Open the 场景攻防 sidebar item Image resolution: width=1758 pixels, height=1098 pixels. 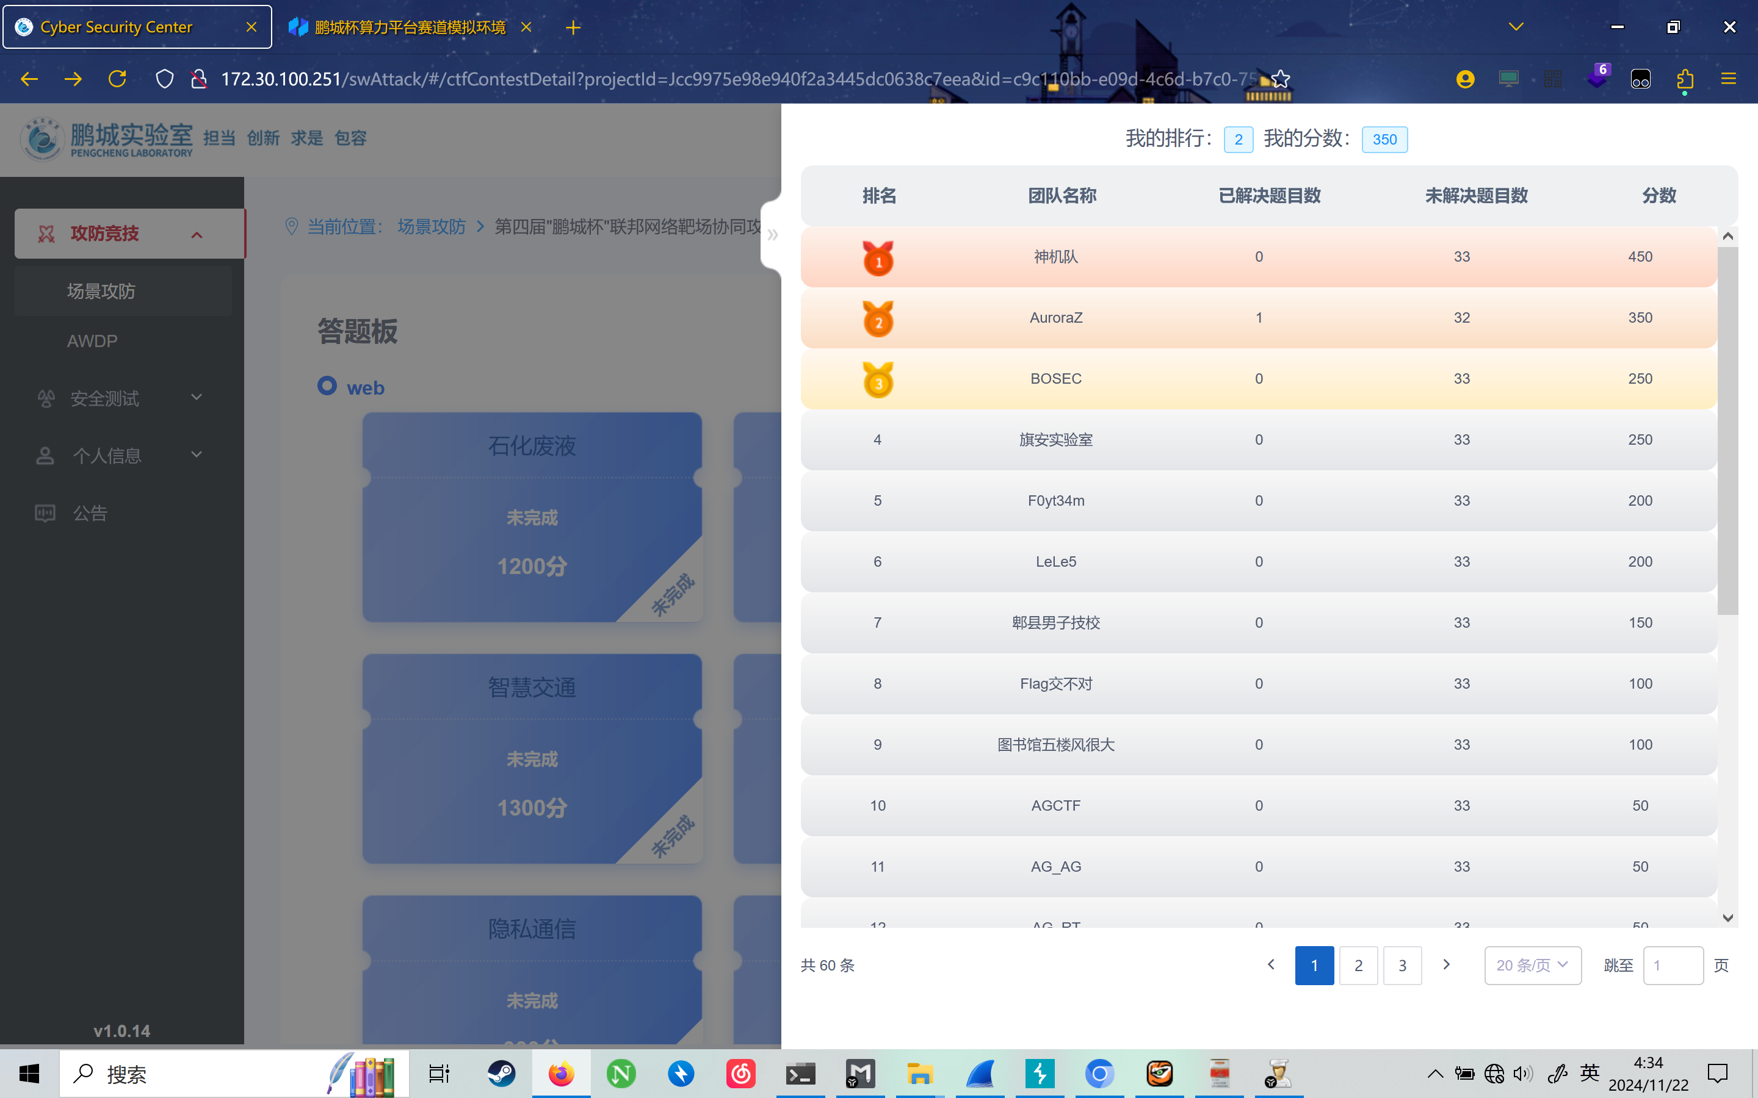[x=123, y=291]
